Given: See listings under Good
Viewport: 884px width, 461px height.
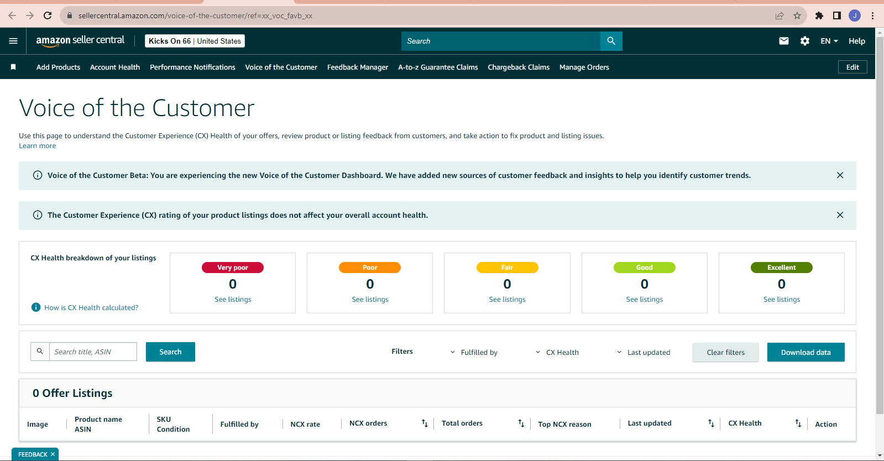Looking at the screenshot, I should coord(644,299).
